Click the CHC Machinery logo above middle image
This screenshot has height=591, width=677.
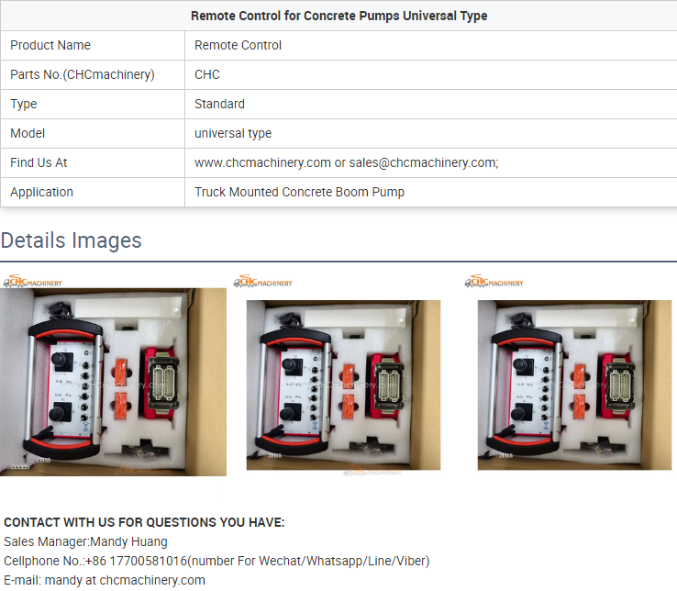pyautogui.click(x=263, y=281)
